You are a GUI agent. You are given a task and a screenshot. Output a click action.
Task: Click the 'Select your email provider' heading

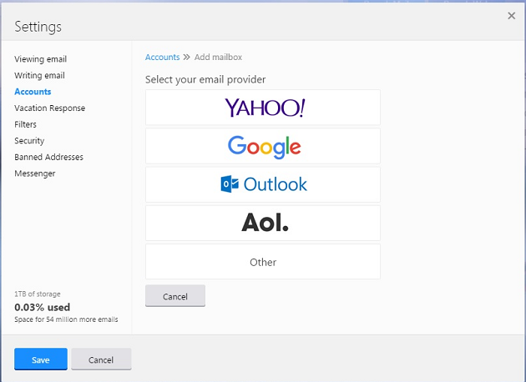(x=205, y=79)
